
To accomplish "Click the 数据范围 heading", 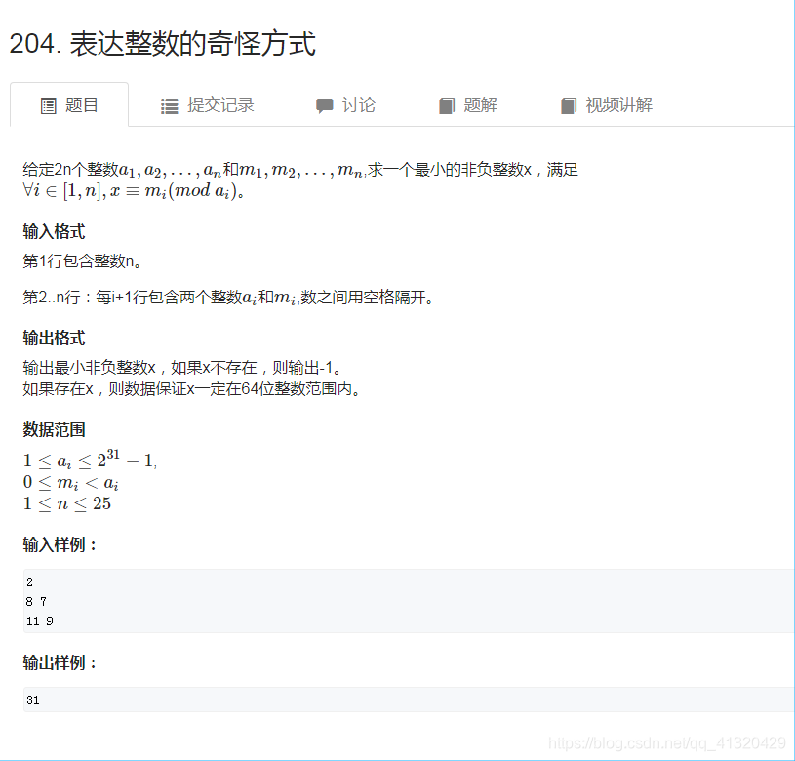I will (x=54, y=429).
